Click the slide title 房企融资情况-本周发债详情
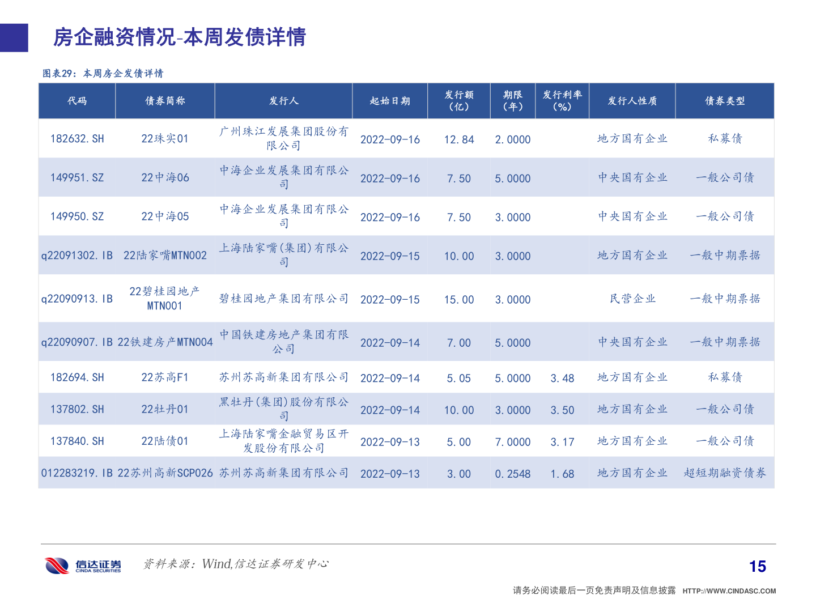Viewport: 816px width, 612px height. click(178, 38)
